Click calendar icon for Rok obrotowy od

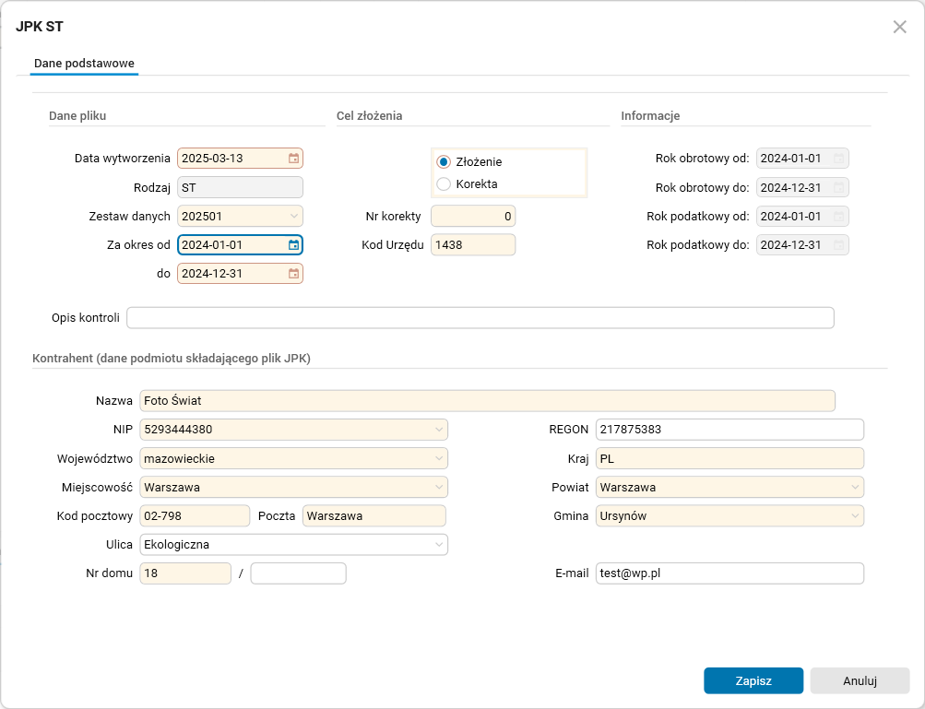coord(838,159)
